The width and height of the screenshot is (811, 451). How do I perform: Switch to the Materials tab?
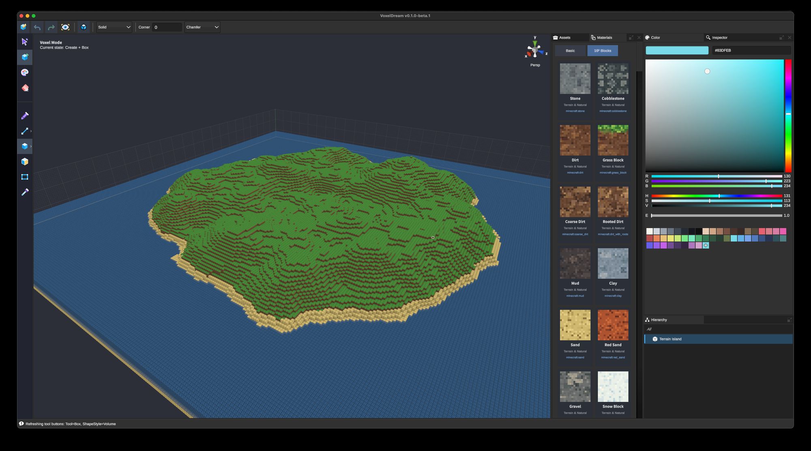[x=607, y=38]
